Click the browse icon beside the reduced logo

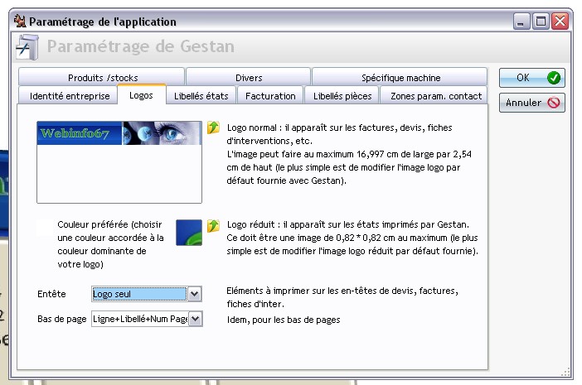[213, 225]
